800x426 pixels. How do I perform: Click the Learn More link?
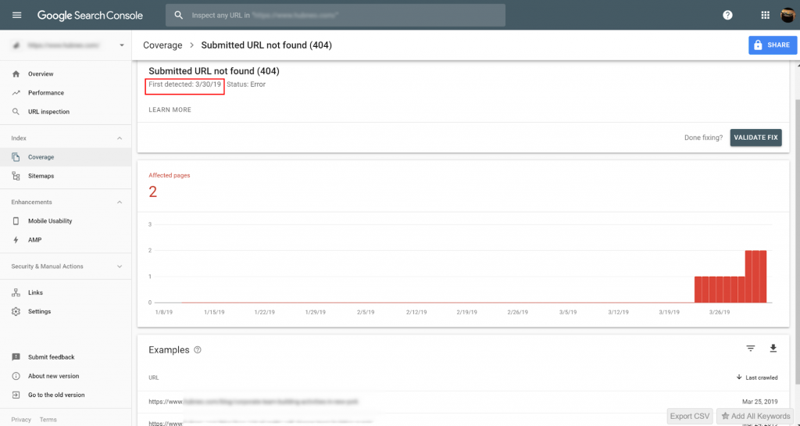170,110
